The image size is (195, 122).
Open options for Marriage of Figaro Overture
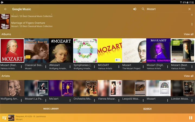[x=192, y=24]
